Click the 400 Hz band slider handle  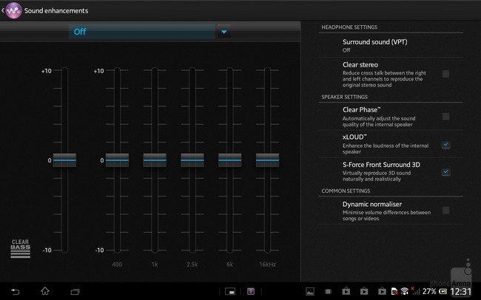[118, 160]
